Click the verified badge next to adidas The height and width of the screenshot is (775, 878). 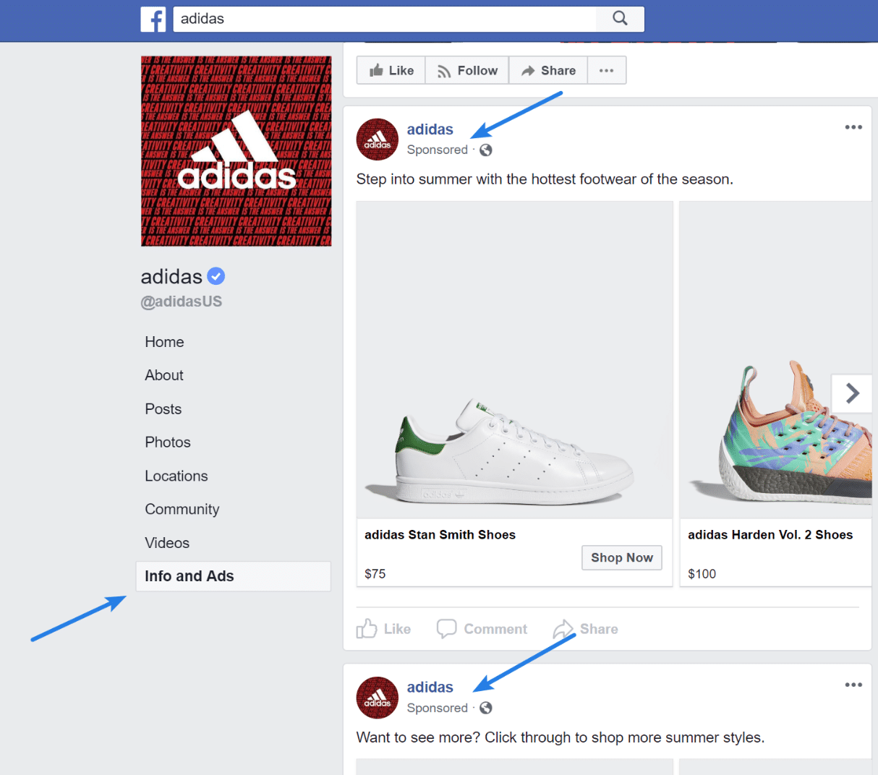[216, 276]
